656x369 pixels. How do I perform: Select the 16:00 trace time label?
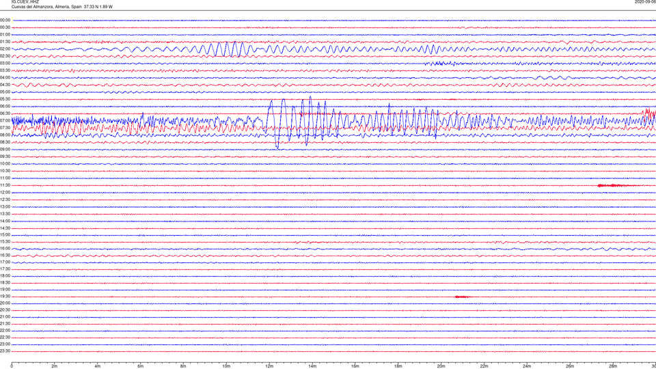5,249
